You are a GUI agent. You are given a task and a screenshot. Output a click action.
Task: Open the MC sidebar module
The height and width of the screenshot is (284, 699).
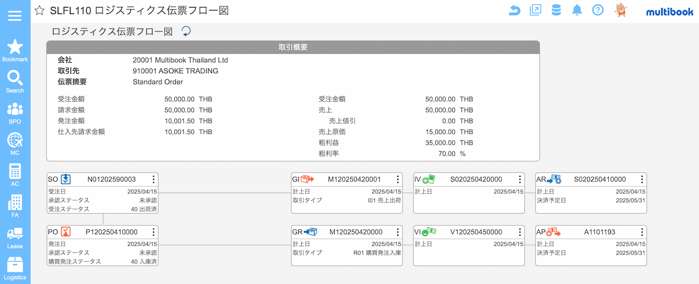coord(15,144)
